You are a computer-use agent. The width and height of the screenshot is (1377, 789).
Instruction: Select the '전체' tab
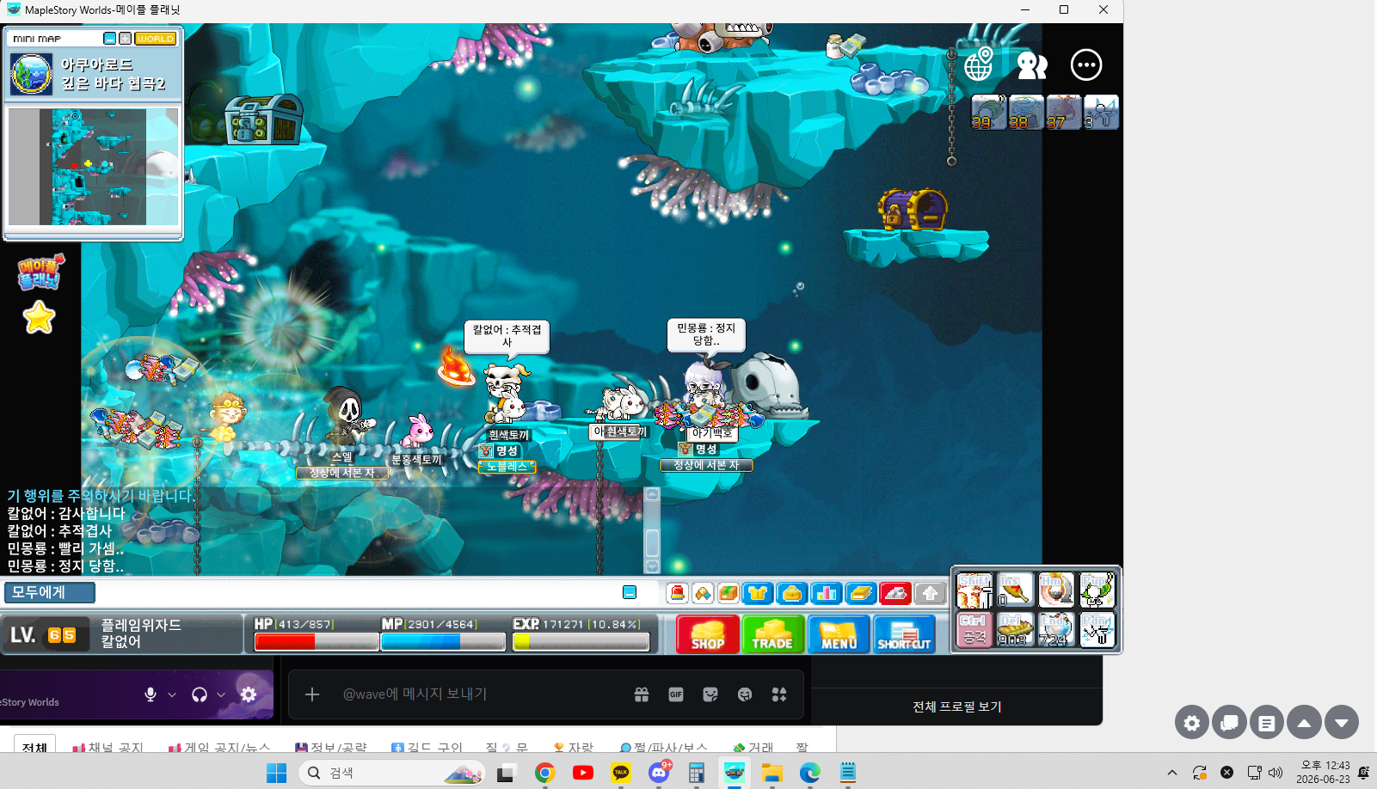coord(34,745)
